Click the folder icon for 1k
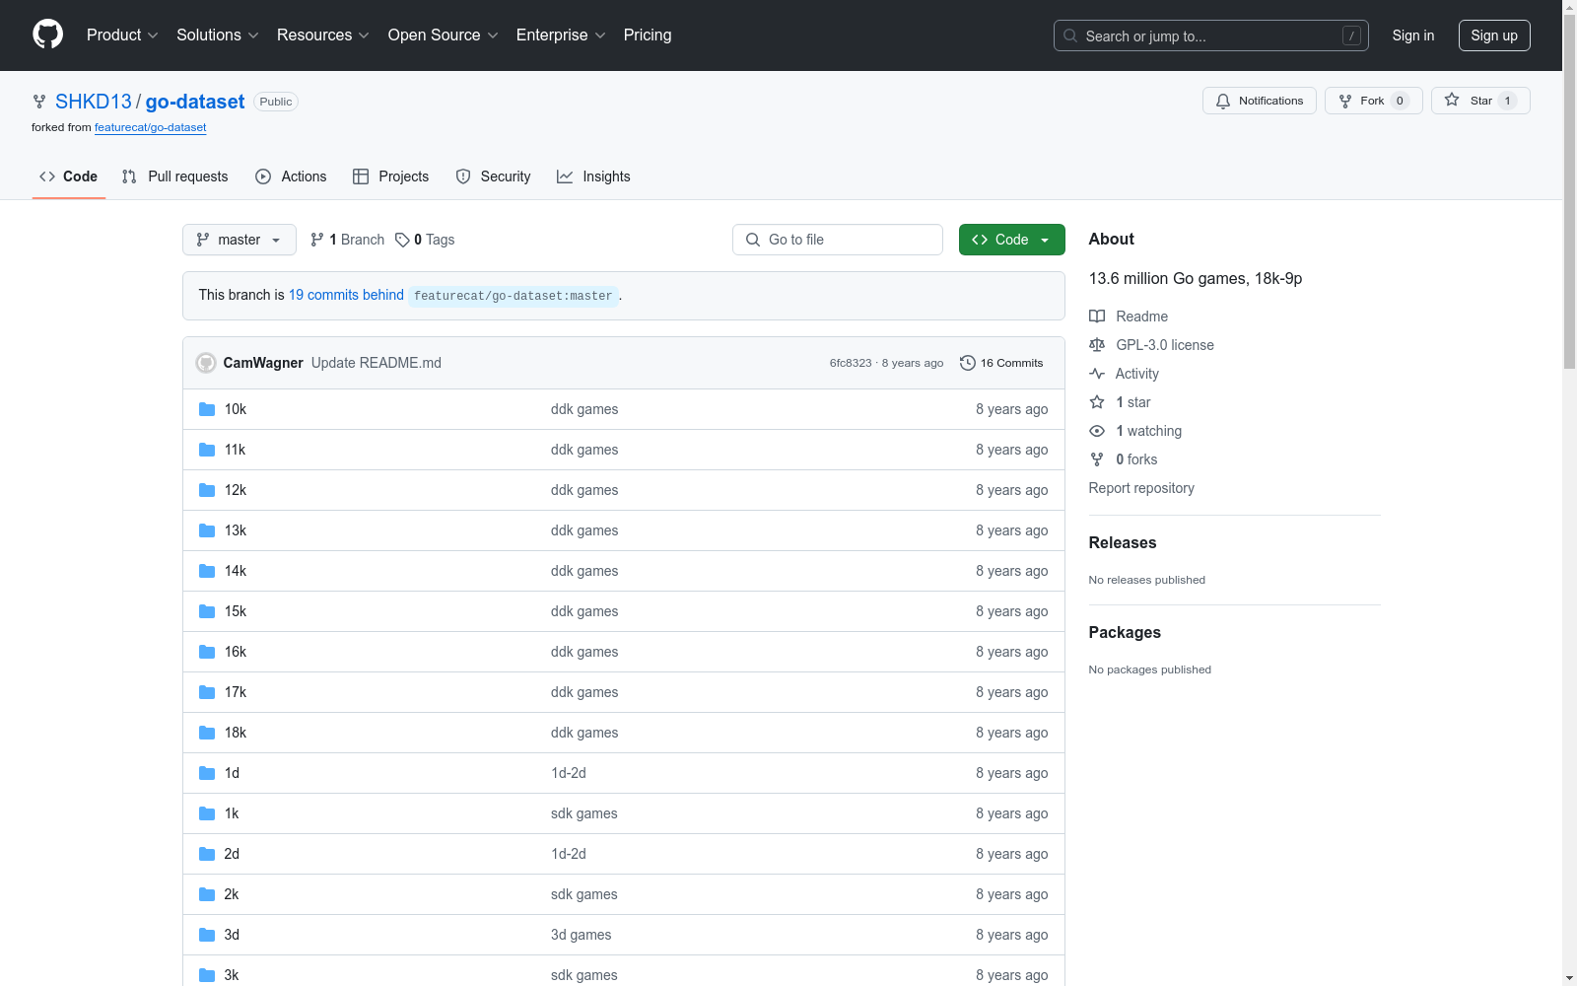The image size is (1577, 986). pyautogui.click(x=207, y=813)
